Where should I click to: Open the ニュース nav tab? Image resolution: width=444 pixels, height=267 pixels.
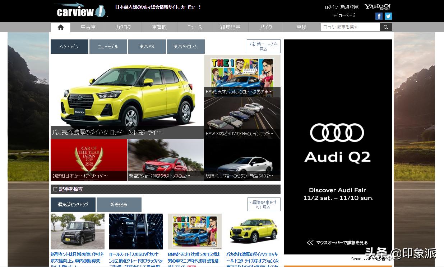pyautogui.click(x=195, y=27)
